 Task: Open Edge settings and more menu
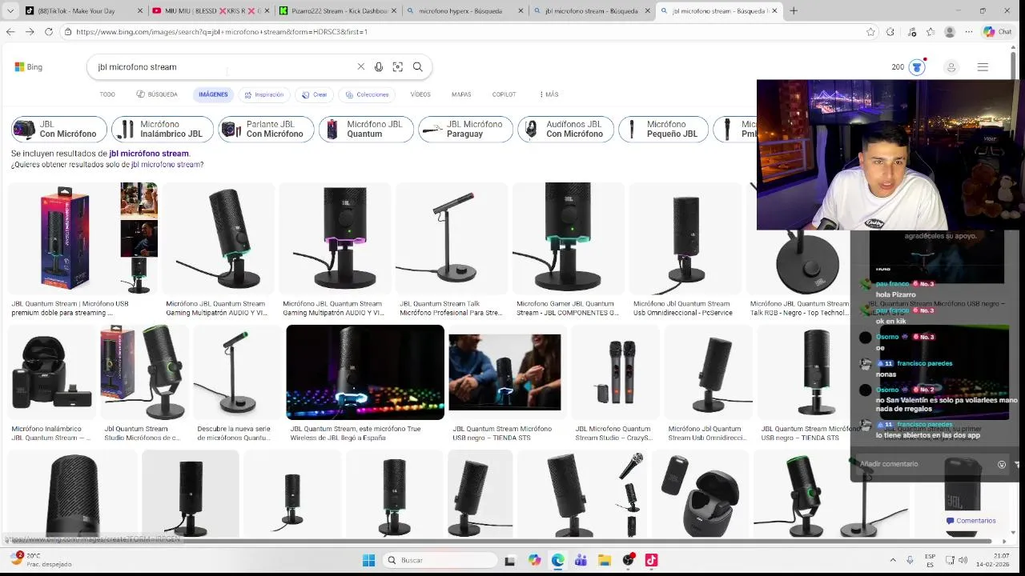tap(969, 32)
